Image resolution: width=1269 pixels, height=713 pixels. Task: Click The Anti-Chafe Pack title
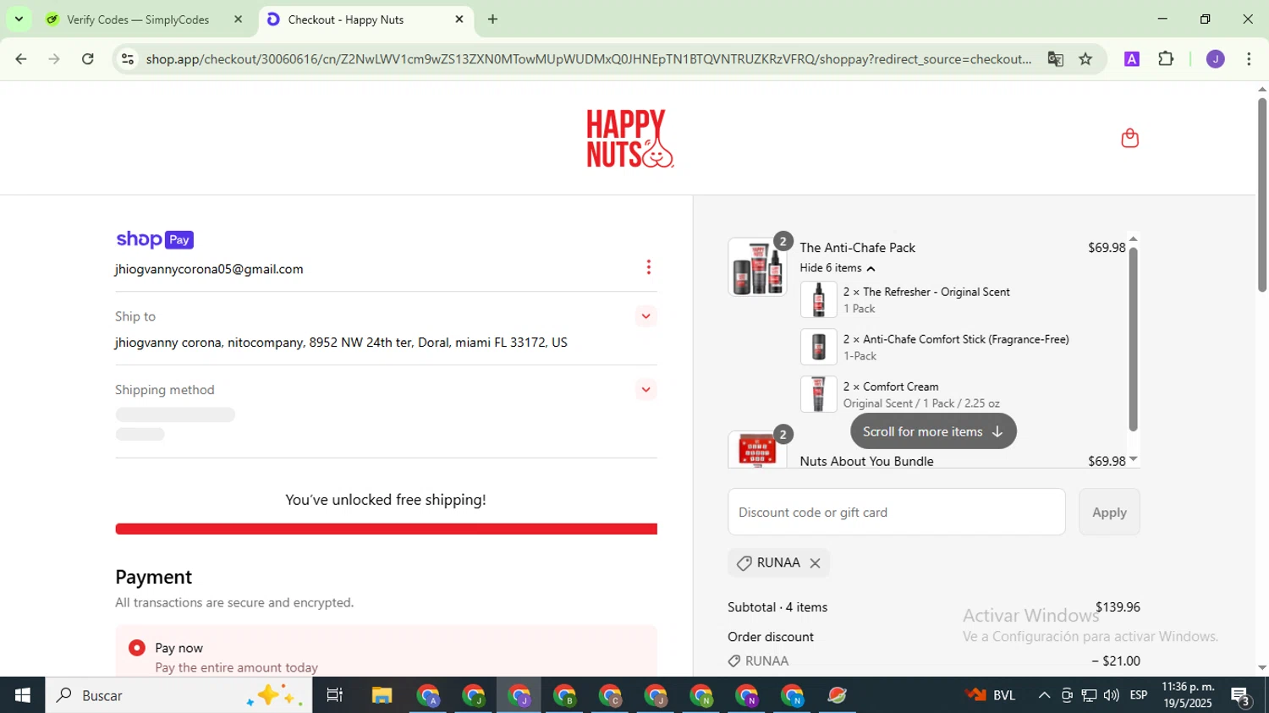(857, 248)
